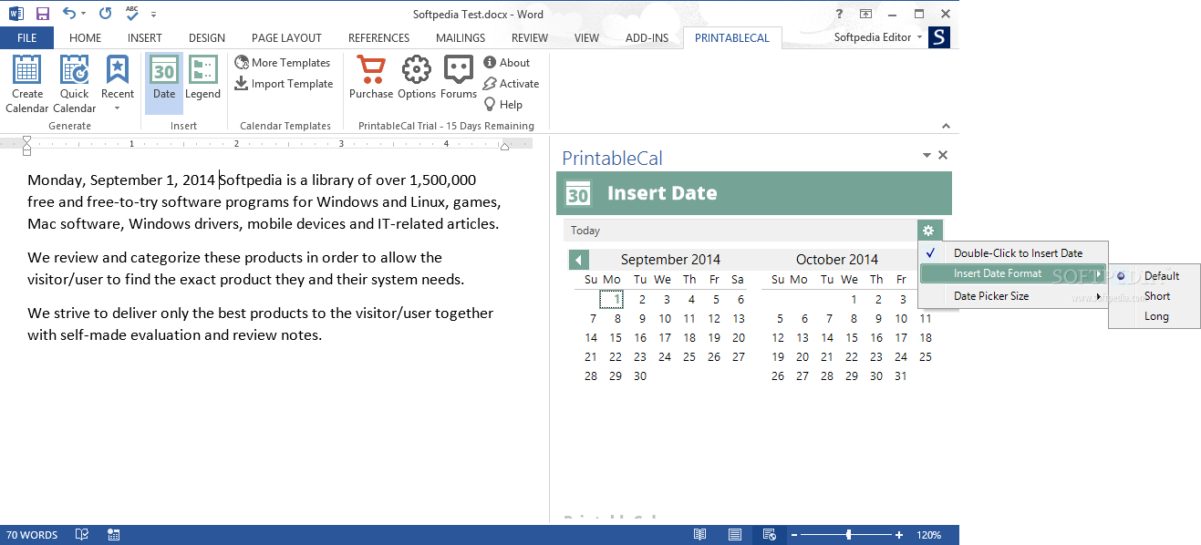Click the proofing icon in status bar
This screenshot has height=545, width=1201.
pos(82,535)
